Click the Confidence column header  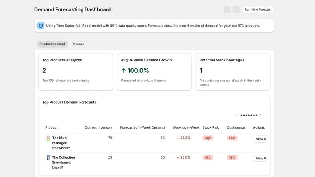click(x=235, y=127)
